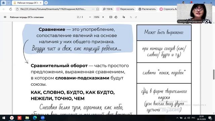Rotate the PDF page with rotate icon

click(x=116, y=17)
